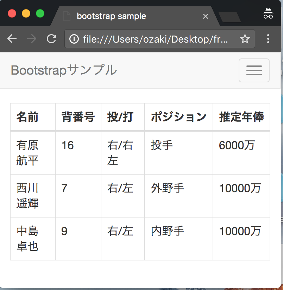Open site info icon in the address bar
This screenshot has height=290, width=283.
point(74,39)
